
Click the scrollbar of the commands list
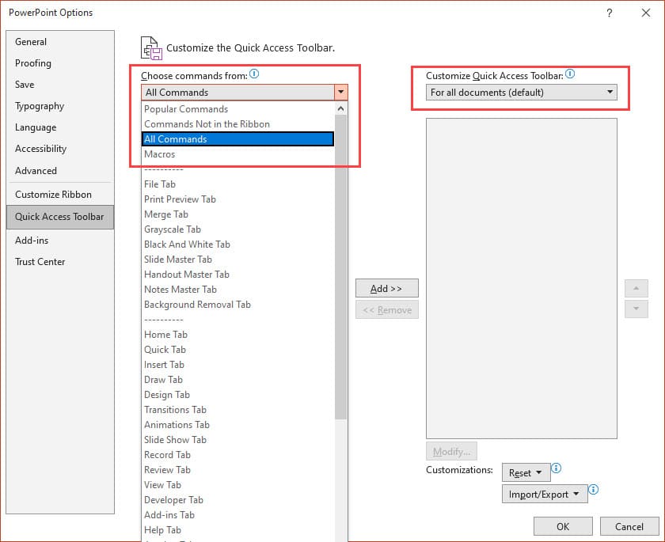click(x=340, y=237)
